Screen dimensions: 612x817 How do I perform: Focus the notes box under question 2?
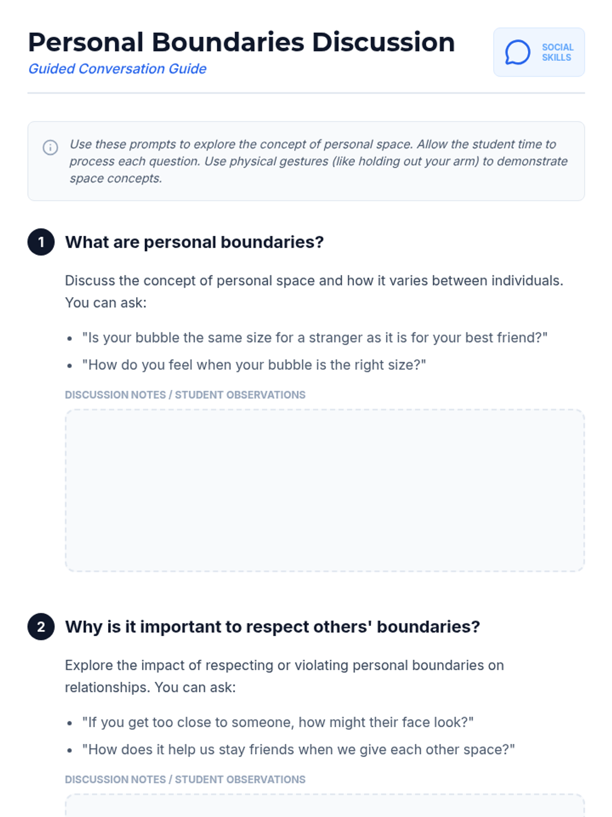(x=325, y=807)
